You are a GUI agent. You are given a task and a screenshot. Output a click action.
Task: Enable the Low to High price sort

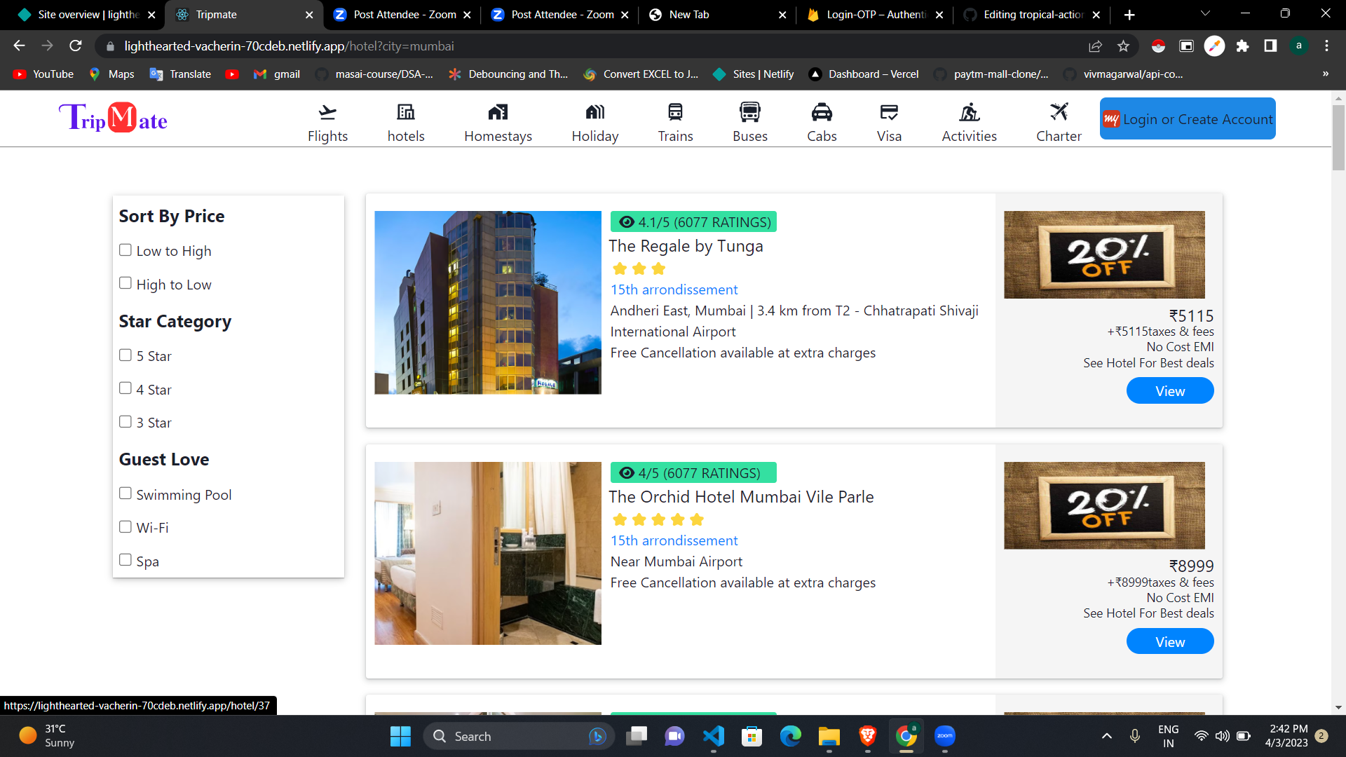coord(125,249)
